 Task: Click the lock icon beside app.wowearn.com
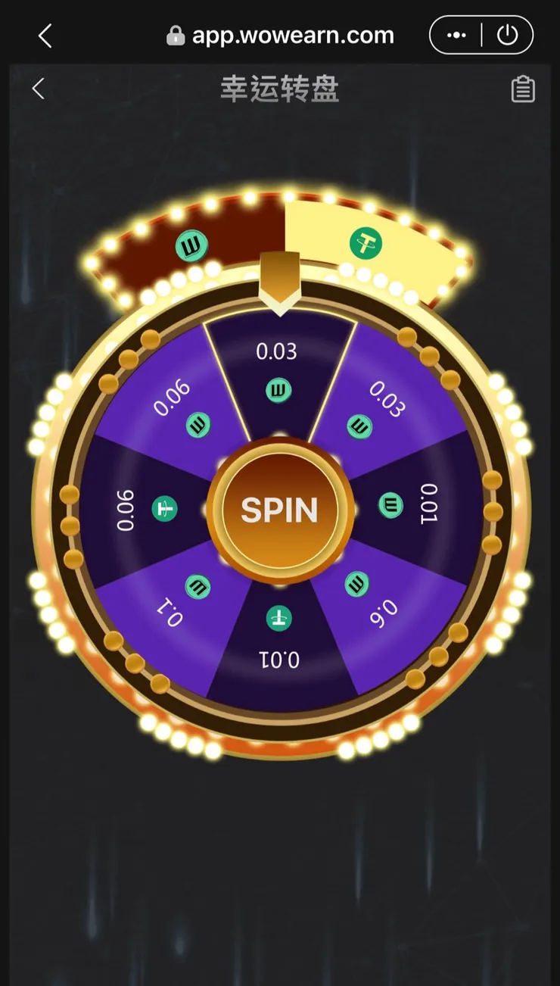click(x=176, y=36)
